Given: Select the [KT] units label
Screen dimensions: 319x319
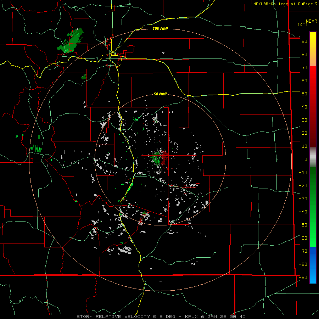Looking at the screenshot, I should pyautogui.click(x=303, y=24).
